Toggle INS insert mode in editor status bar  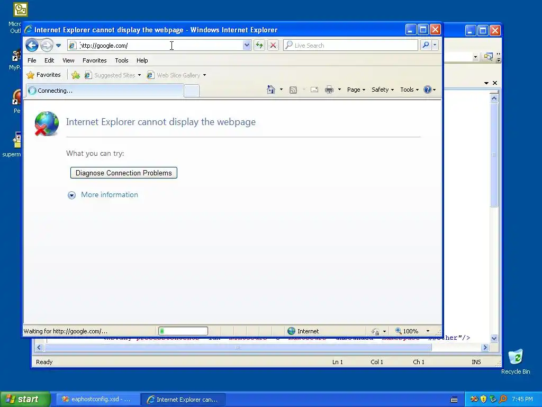point(476,362)
